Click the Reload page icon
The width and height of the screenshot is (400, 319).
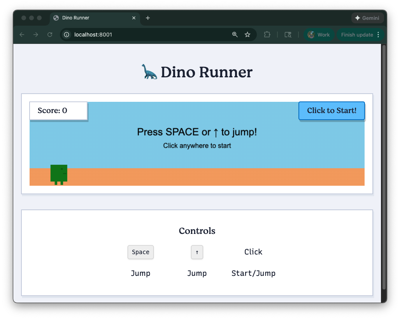[50, 35]
